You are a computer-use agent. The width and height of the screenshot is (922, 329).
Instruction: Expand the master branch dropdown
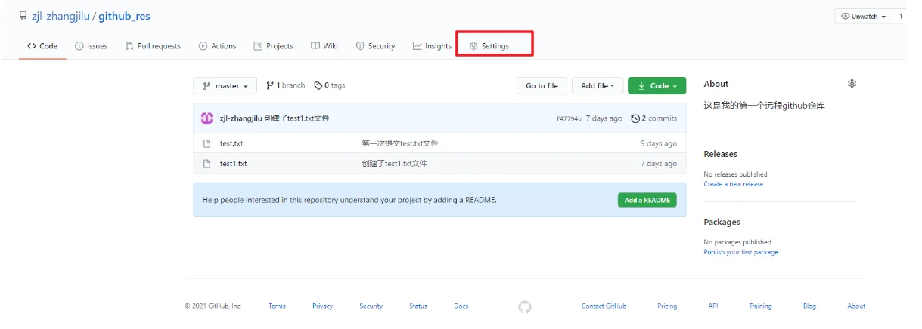point(225,86)
